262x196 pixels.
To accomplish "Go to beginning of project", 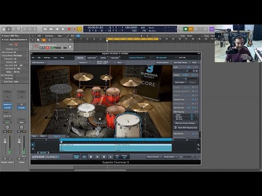I will coord(57,29).
